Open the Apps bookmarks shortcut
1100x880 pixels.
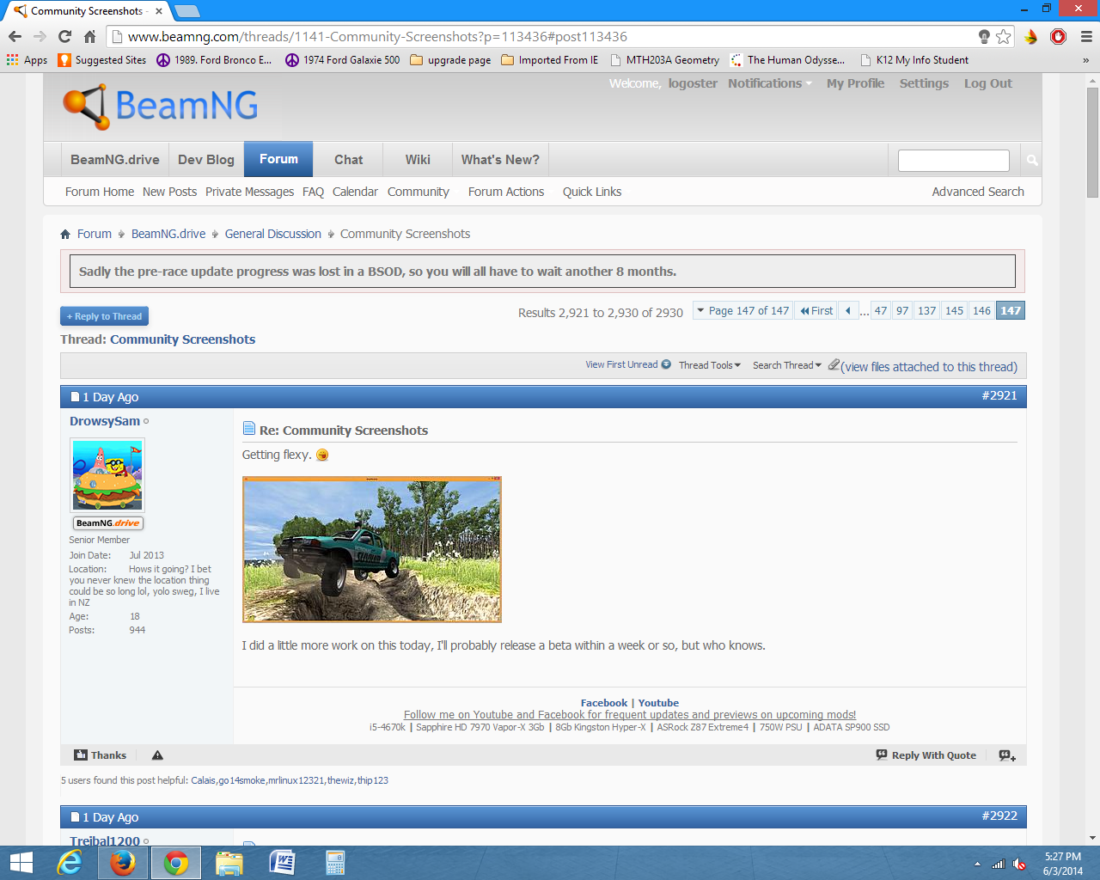click(x=27, y=60)
